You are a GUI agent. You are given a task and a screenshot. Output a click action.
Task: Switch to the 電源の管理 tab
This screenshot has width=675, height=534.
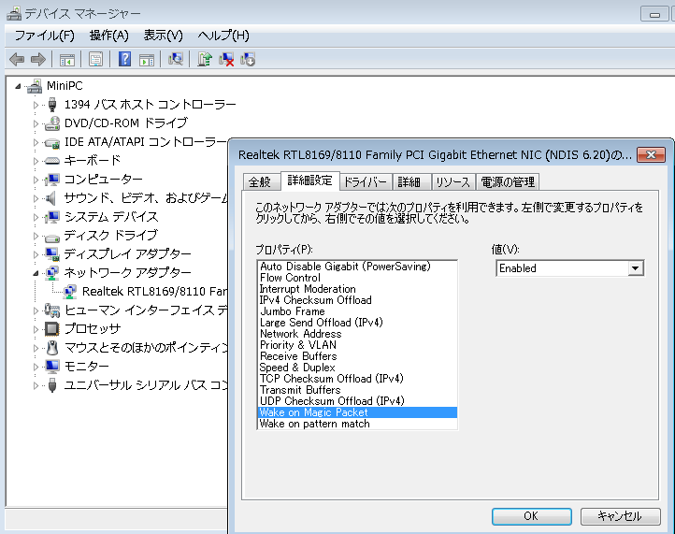coord(508,181)
